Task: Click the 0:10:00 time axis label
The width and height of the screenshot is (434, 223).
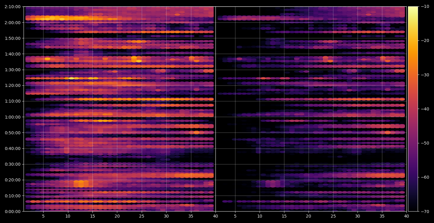Action: tap(13, 196)
